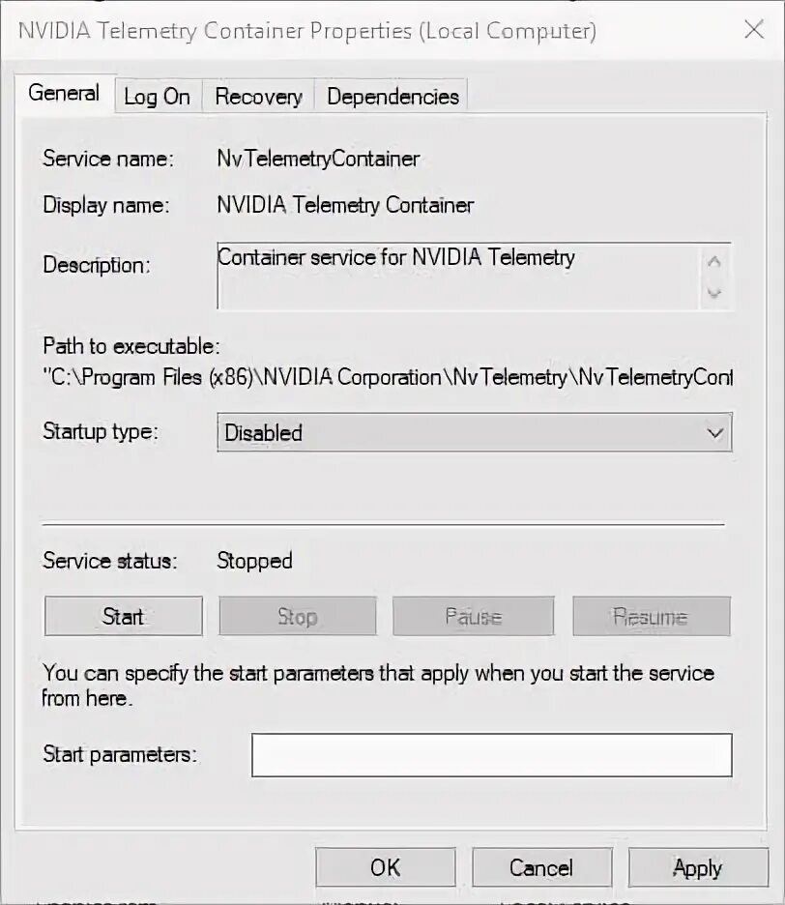Go to the Recovery tab

tap(258, 97)
